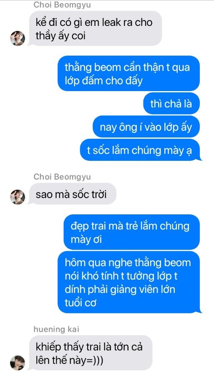214x374 pixels.
Task: Tap huening kai's profile avatar
Action: coord(18,363)
